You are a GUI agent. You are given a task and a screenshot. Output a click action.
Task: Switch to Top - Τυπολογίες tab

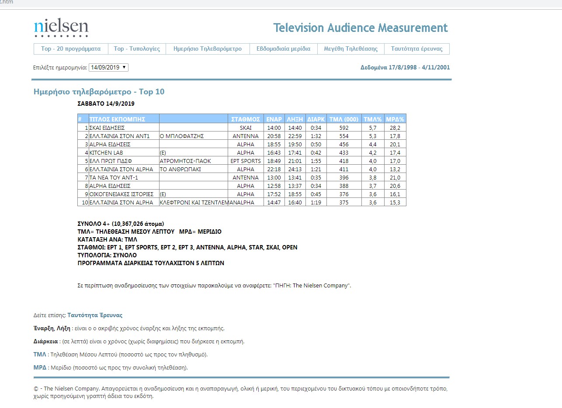coord(137,49)
